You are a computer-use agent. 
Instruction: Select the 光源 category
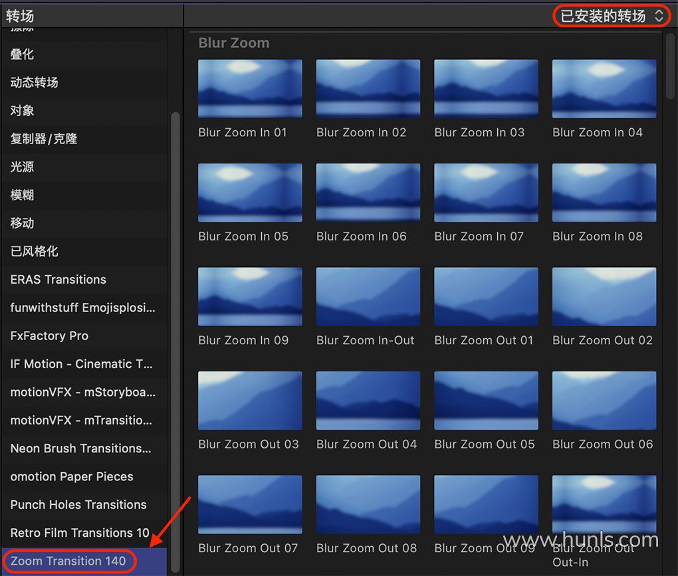(x=84, y=167)
